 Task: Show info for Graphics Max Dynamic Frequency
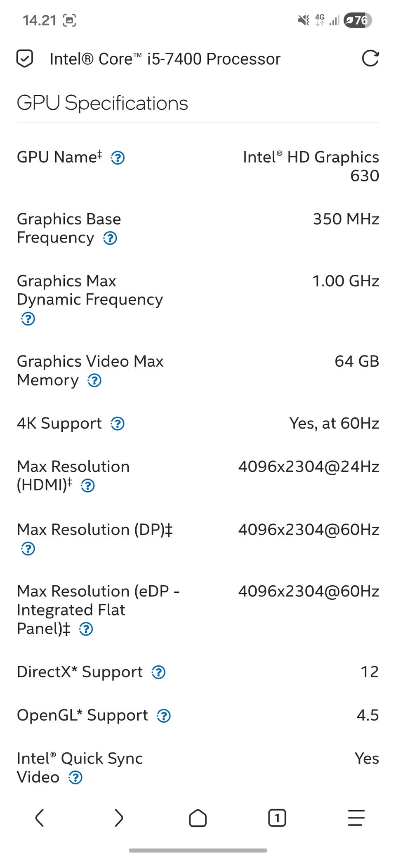[28, 319]
